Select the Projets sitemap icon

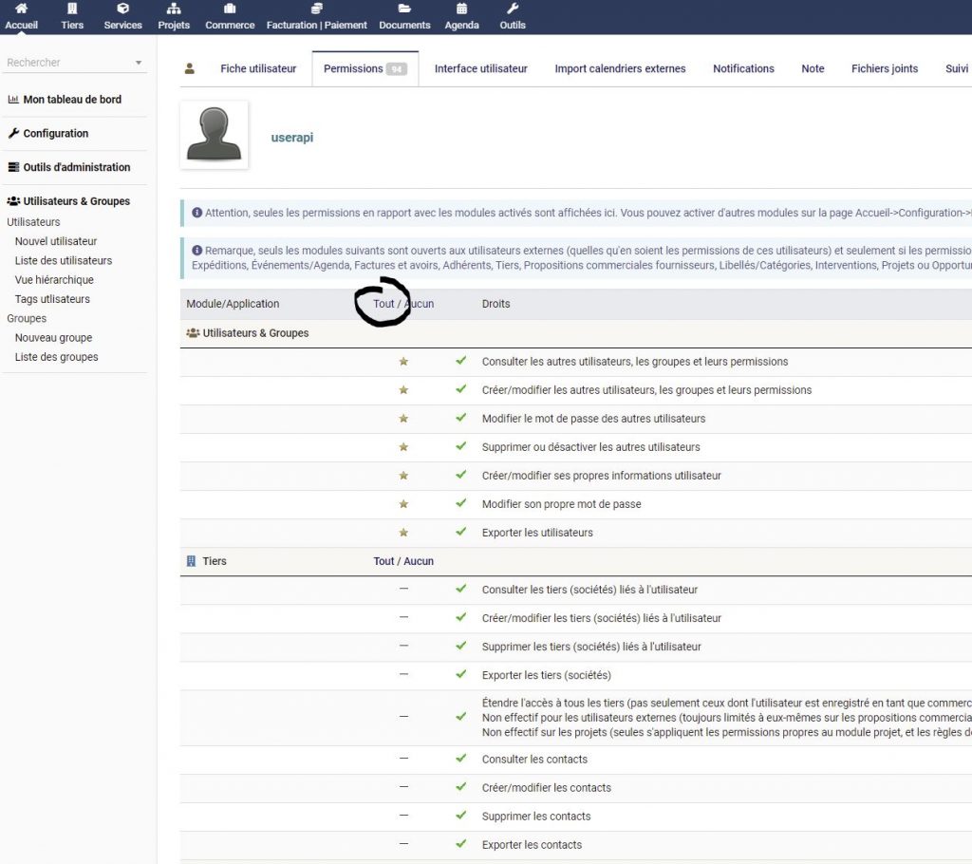tap(174, 9)
